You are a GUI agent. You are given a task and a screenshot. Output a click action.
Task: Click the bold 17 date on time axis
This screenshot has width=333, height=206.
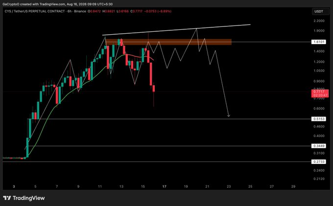pyautogui.click(x=164, y=186)
